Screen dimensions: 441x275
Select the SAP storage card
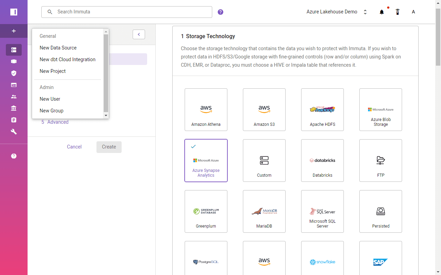pos(381,258)
